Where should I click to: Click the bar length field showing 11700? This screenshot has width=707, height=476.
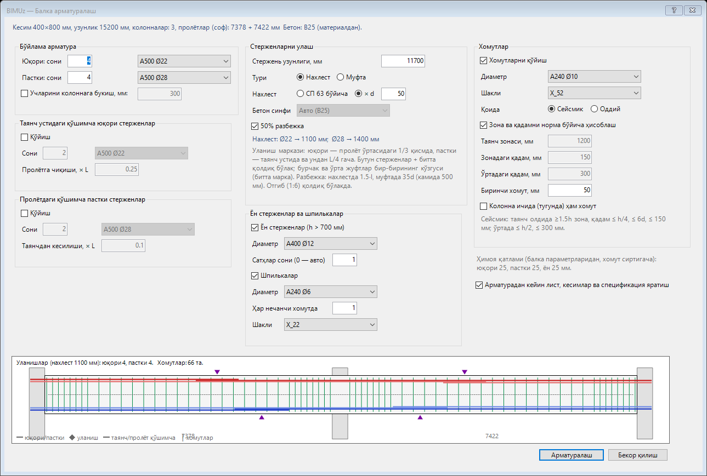click(x=403, y=61)
